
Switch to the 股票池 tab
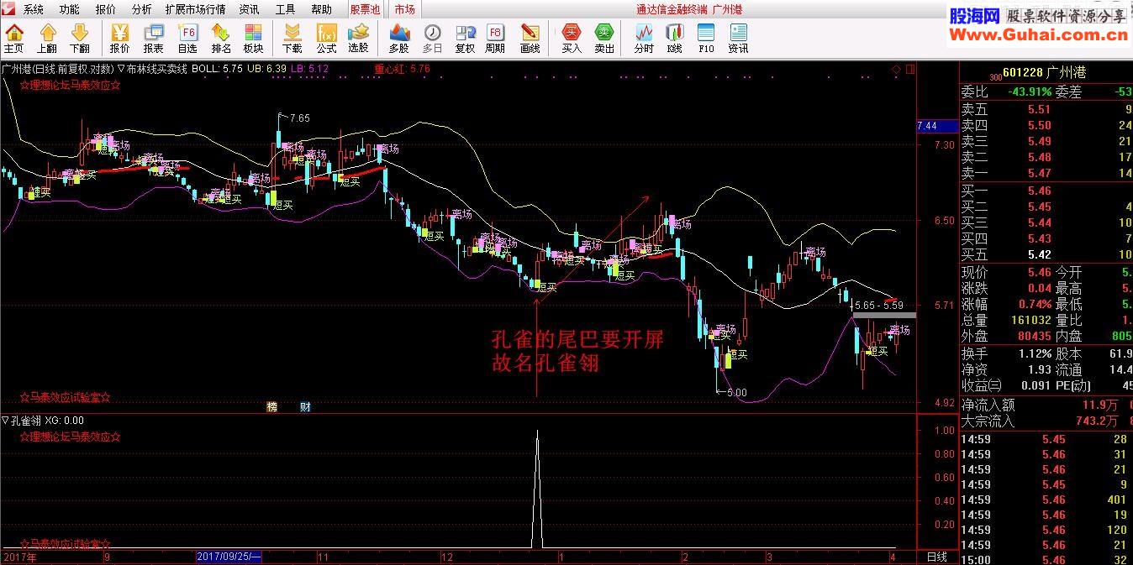[366, 9]
